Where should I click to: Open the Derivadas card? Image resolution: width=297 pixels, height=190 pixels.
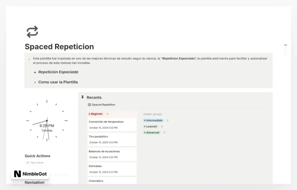click(x=112, y=169)
